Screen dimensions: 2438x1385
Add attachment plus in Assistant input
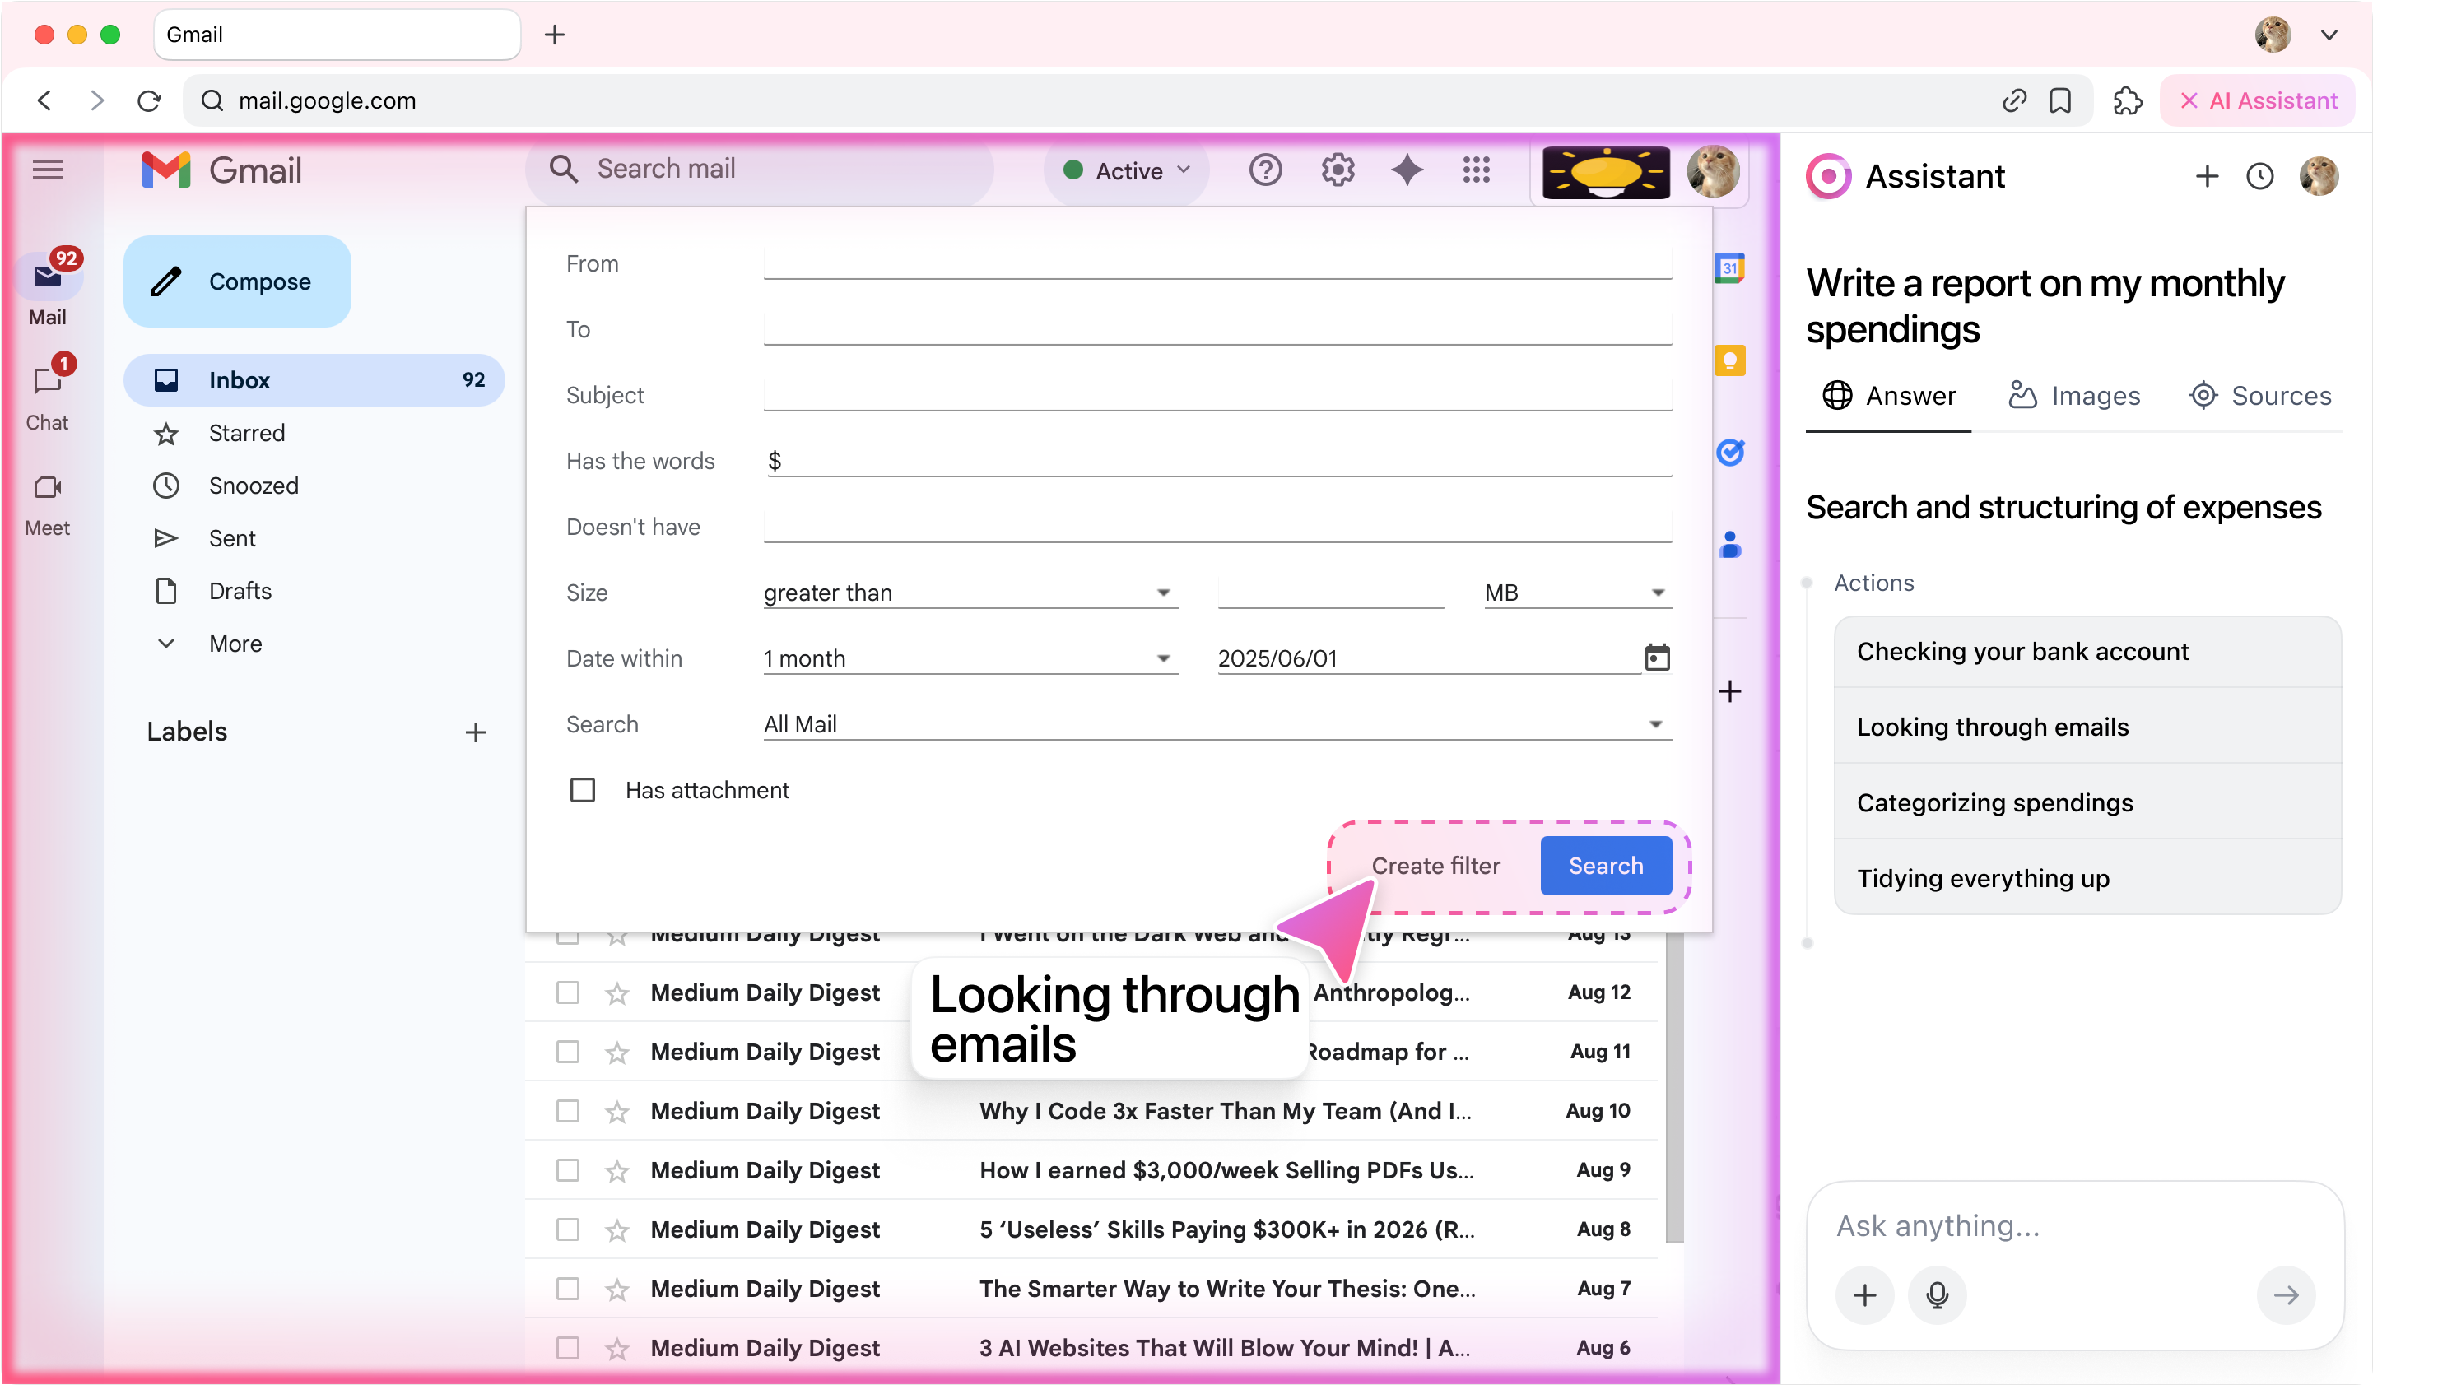(1864, 1294)
